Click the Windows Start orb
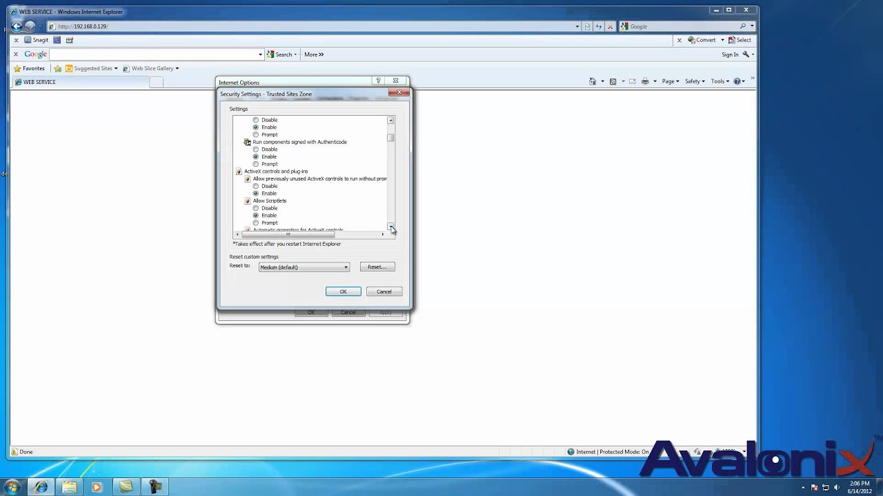The height and width of the screenshot is (496, 883). pos(12,487)
